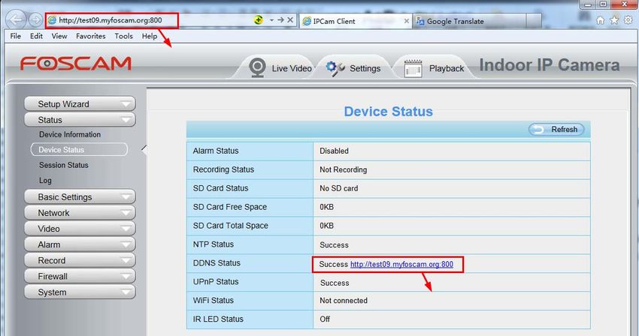Viewport: 639px width, 336px height.
Task: Click the SD Card Free Space label
Action: tap(230, 207)
